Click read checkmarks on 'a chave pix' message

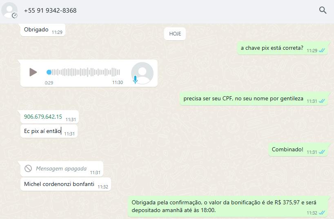coord(322,51)
